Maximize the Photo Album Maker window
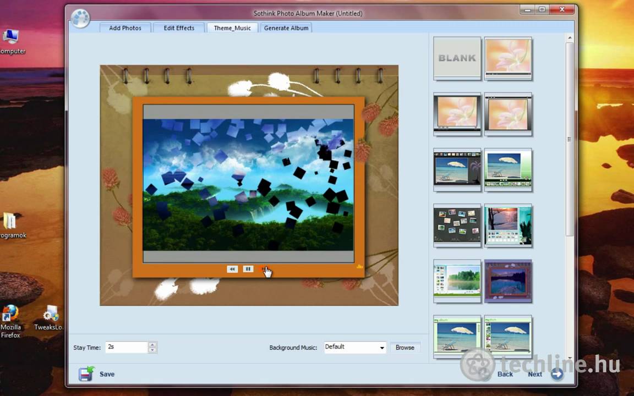 pyautogui.click(x=542, y=9)
